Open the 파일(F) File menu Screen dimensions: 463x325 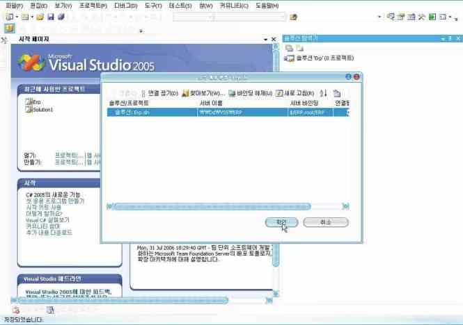(x=14, y=6)
